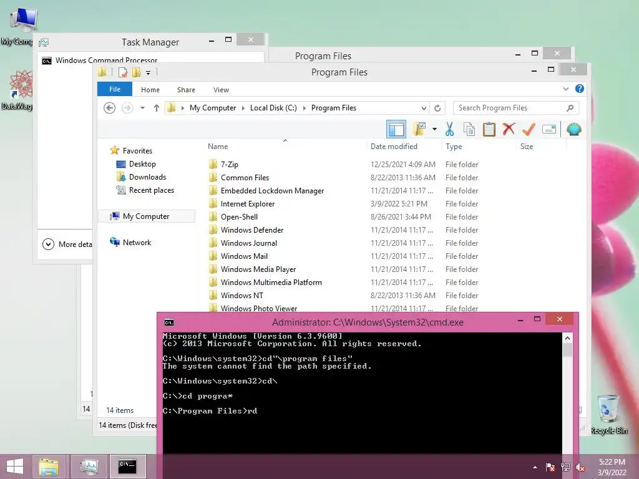The image size is (639, 479).
Task: Click the search magnifier icon in Explorer
Action: (570, 108)
